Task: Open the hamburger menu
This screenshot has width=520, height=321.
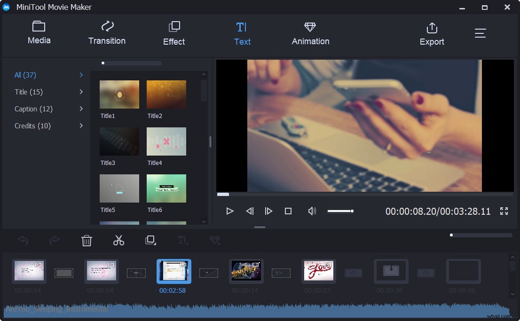Action: click(480, 33)
